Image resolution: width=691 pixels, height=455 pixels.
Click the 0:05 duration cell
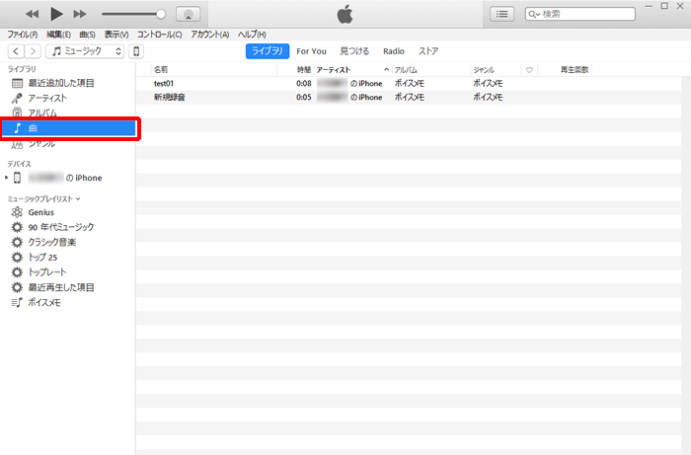304,97
